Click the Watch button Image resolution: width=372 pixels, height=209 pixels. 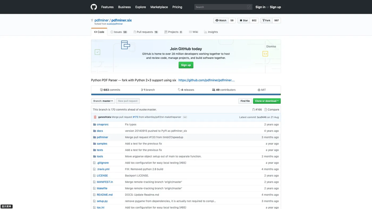(x=221, y=20)
